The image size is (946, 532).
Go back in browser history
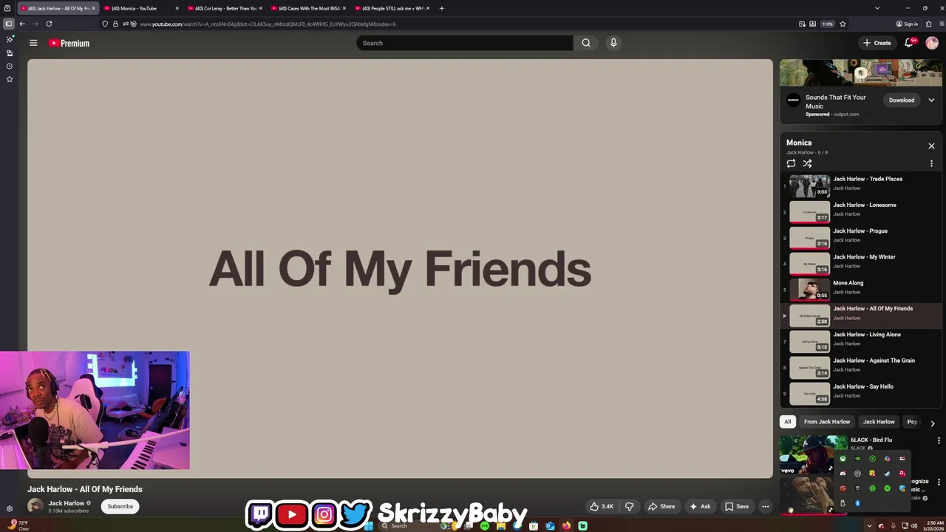coord(22,24)
